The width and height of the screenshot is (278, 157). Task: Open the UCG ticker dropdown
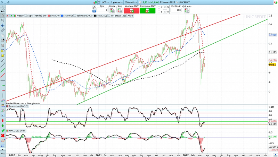(x=105, y=2)
